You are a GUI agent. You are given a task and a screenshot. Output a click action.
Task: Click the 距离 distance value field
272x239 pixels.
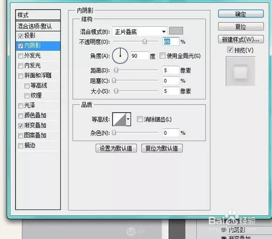click(x=171, y=70)
